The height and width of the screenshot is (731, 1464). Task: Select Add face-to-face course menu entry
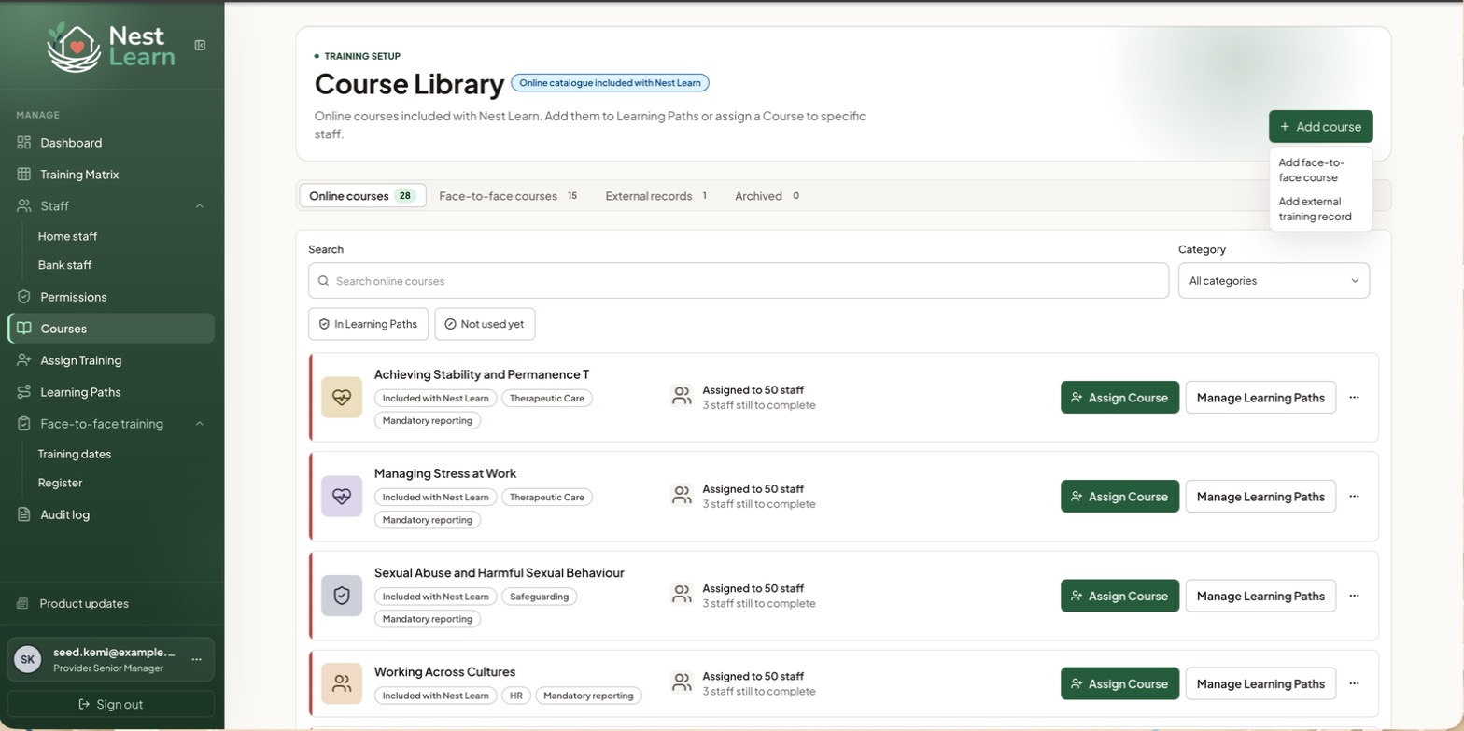1320,170
